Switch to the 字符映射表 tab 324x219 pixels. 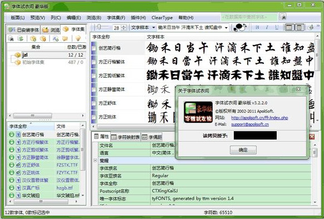pos(126,137)
